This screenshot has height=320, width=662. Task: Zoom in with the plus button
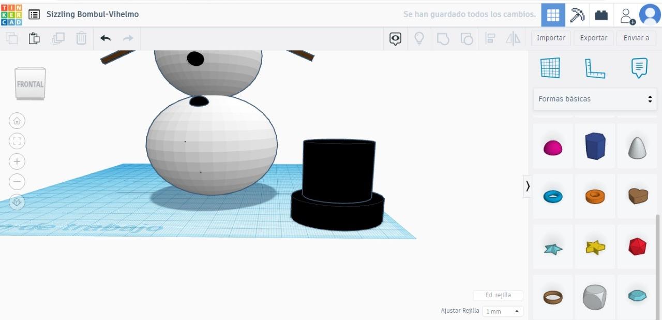click(x=17, y=162)
